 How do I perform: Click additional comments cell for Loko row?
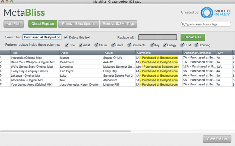199,76
